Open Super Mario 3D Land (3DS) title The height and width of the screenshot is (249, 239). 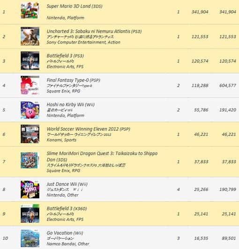click(x=75, y=6)
